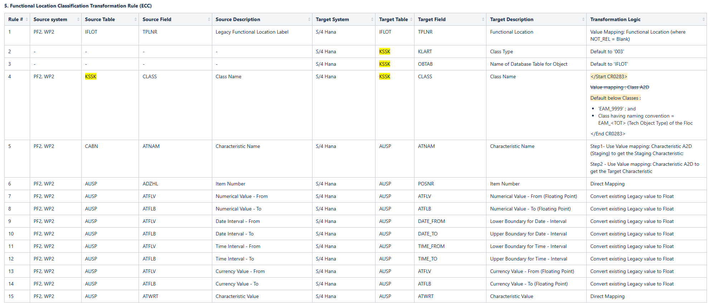Click Source Description column sort arrows
Screen dimensions: 713x308
coord(309,19)
